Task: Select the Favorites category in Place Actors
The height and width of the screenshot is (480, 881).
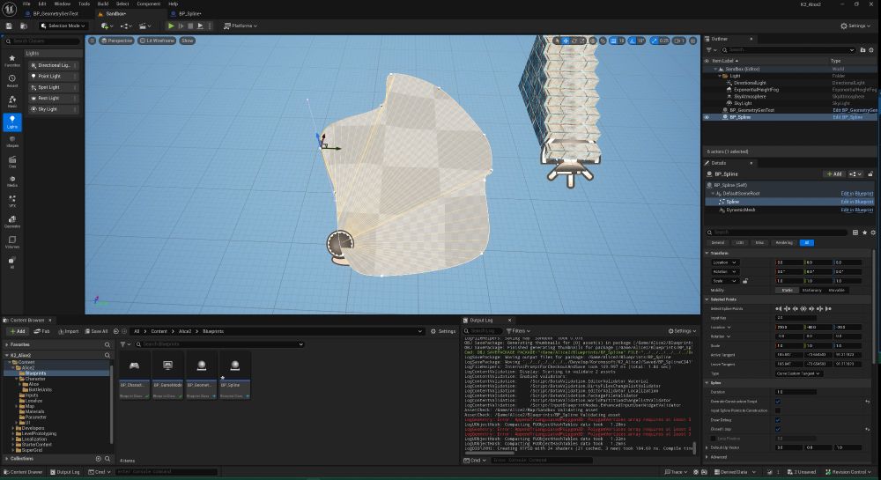Action: pos(11,60)
